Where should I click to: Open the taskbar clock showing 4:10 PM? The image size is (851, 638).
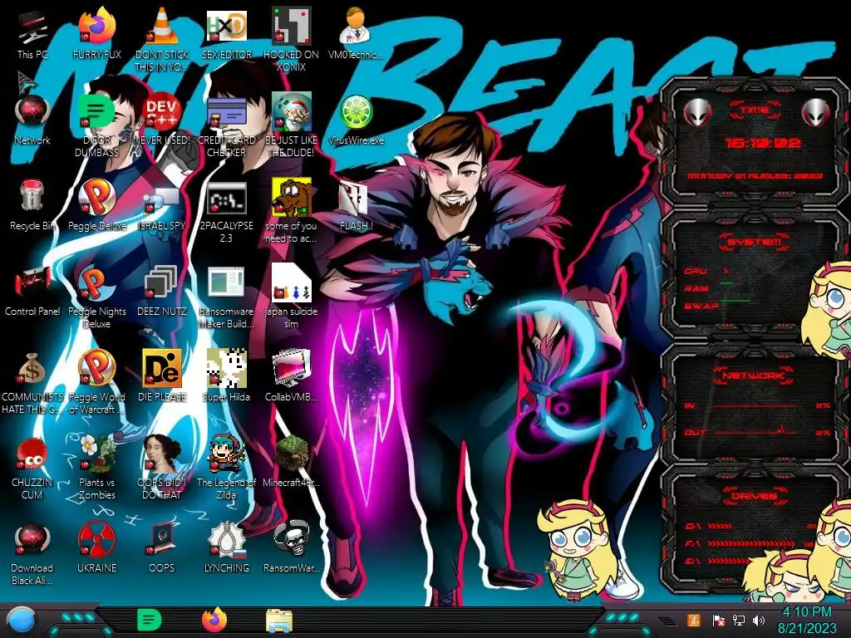tap(807, 620)
